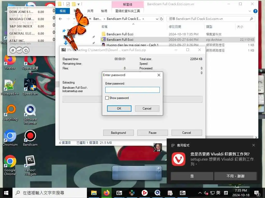265x198 pixels.
Task: Sort files by 類型 column
Action: [x=209, y=27]
